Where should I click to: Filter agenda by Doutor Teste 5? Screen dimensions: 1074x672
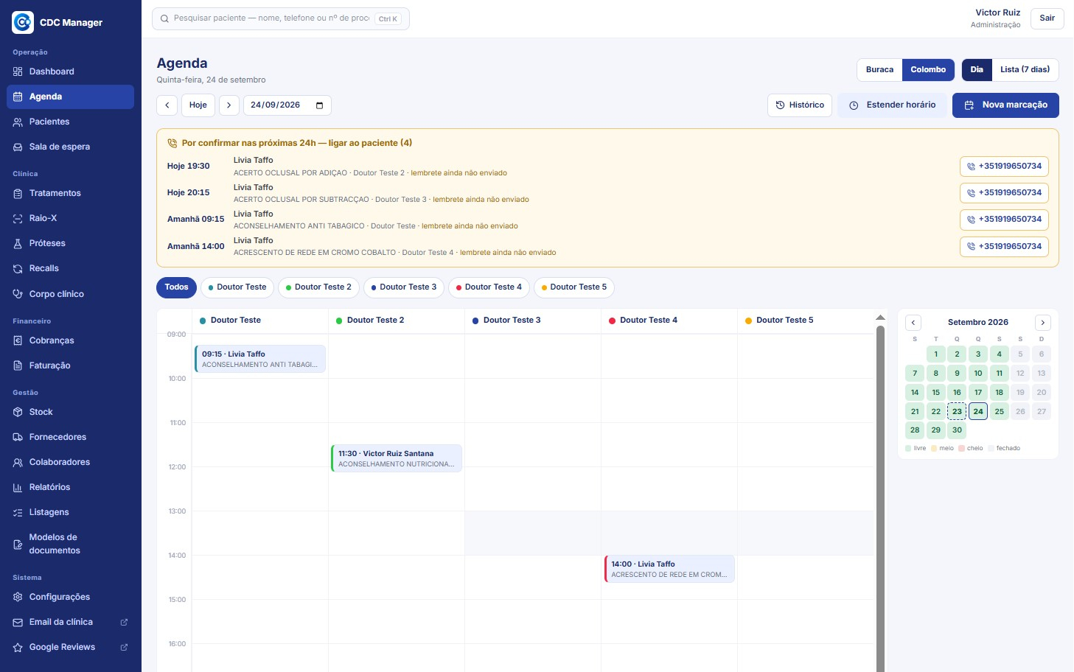click(574, 287)
